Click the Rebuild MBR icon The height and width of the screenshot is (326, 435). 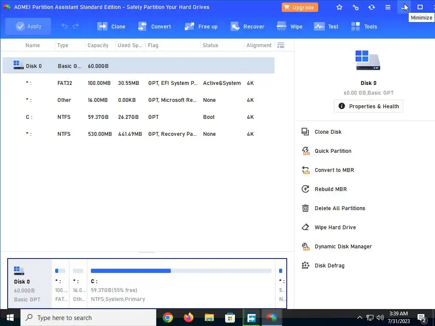tap(305, 189)
